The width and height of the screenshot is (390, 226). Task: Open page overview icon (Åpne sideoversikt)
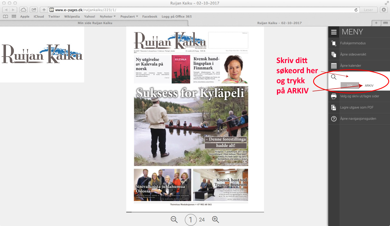coord(334,54)
